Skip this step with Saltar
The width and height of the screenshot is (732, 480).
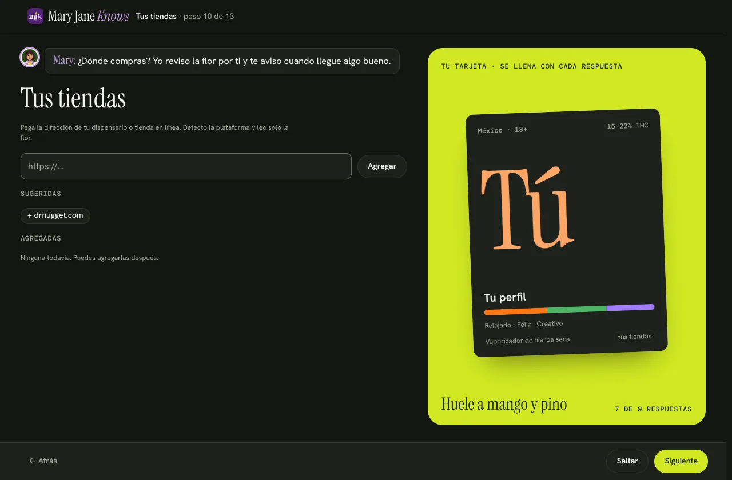tap(627, 461)
